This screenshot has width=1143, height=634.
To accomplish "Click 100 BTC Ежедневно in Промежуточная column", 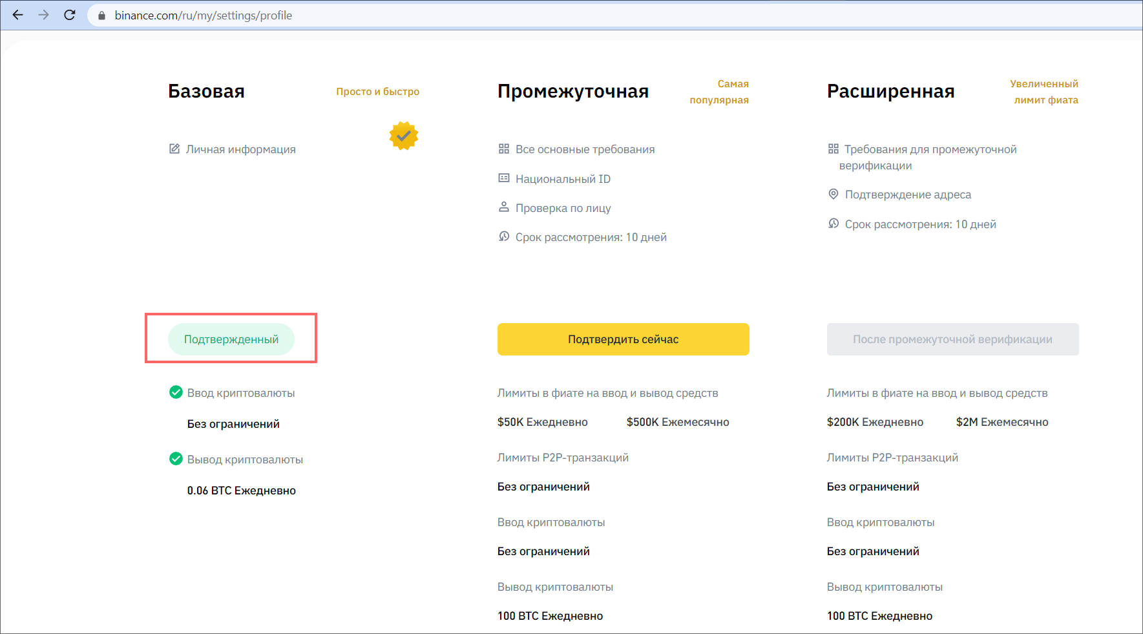I will click(550, 616).
